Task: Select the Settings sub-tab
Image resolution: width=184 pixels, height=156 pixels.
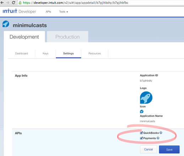Action: point(69,53)
